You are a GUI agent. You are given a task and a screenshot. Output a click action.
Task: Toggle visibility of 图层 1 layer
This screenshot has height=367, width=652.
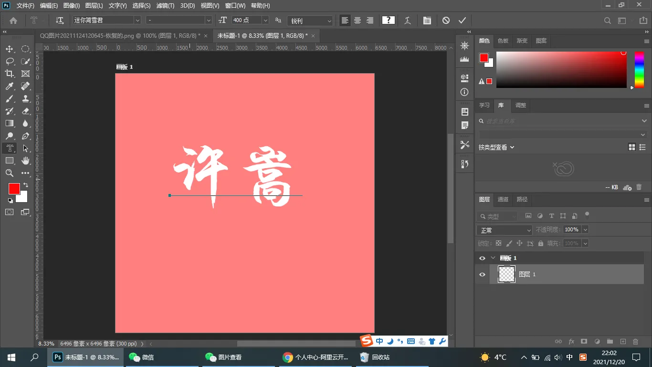coord(482,274)
